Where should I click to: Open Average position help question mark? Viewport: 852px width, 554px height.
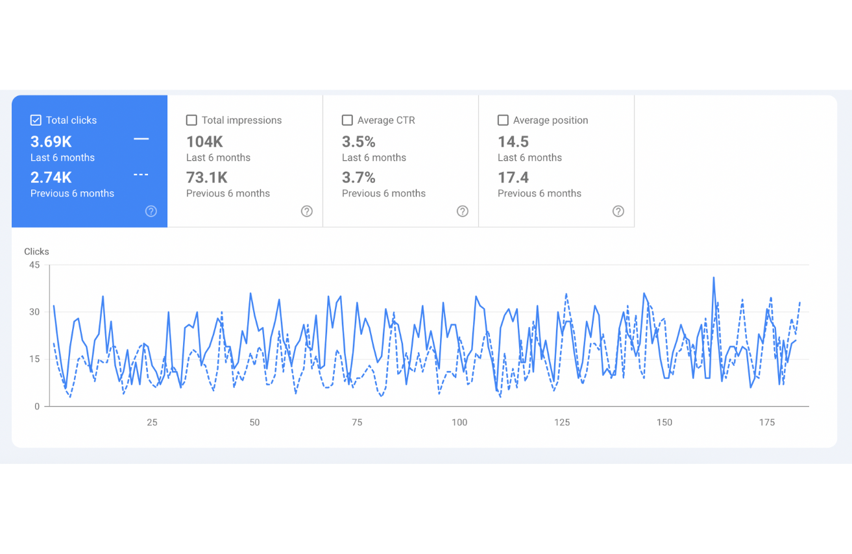pos(618,211)
